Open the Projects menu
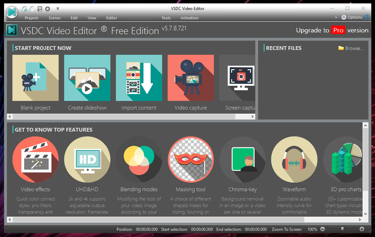 (32, 18)
